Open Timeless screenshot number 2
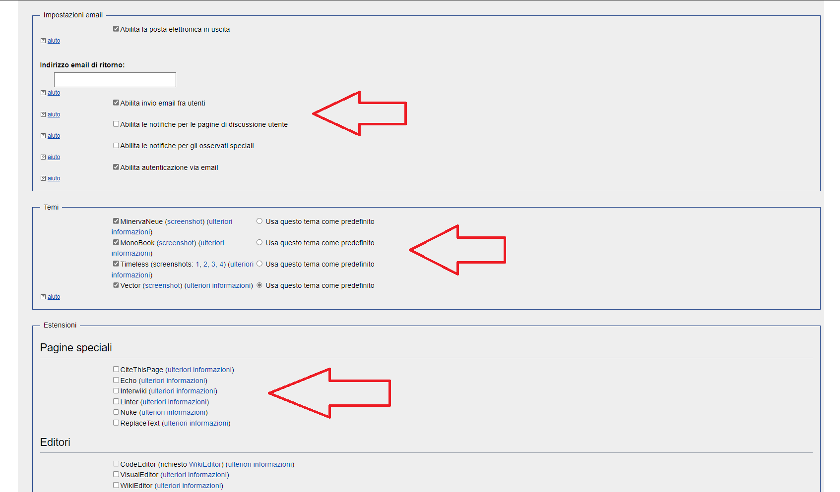Image resolution: width=840 pixels, height=492 pixels. pyautogui.click(x=205, y=264)
